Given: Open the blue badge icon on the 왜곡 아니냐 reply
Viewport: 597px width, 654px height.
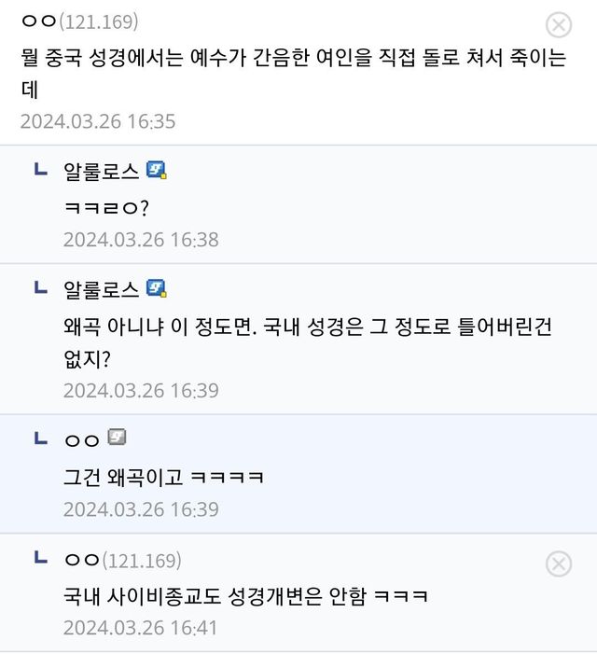Looking at the screenshot, I should pyautogui.click(x=157, y=287).
